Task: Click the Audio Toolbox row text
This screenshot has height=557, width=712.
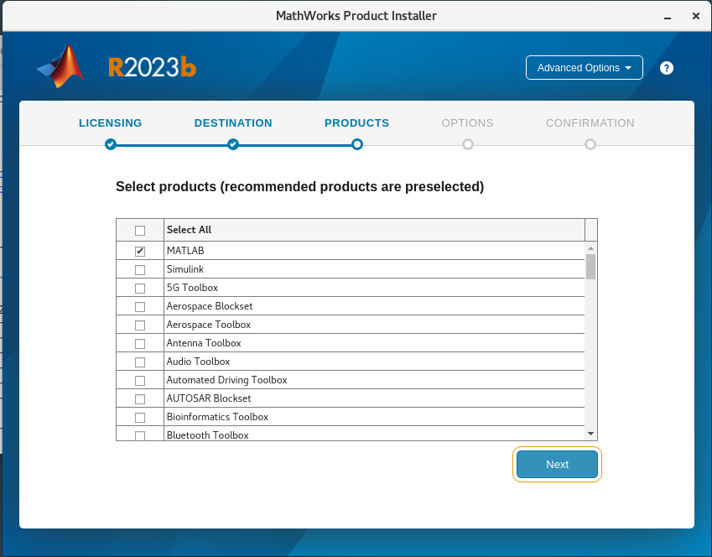Action: (198, 362)
